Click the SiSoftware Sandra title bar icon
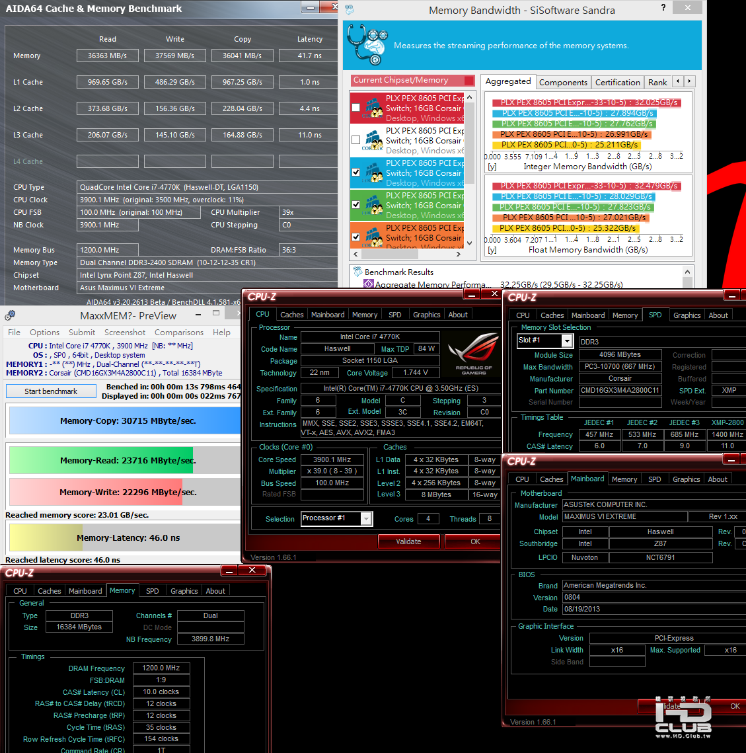 tap(350, 9)
